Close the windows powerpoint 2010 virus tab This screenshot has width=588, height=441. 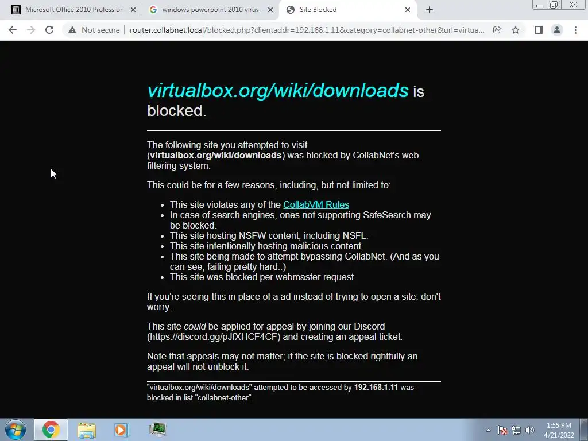tap(270, 10)
